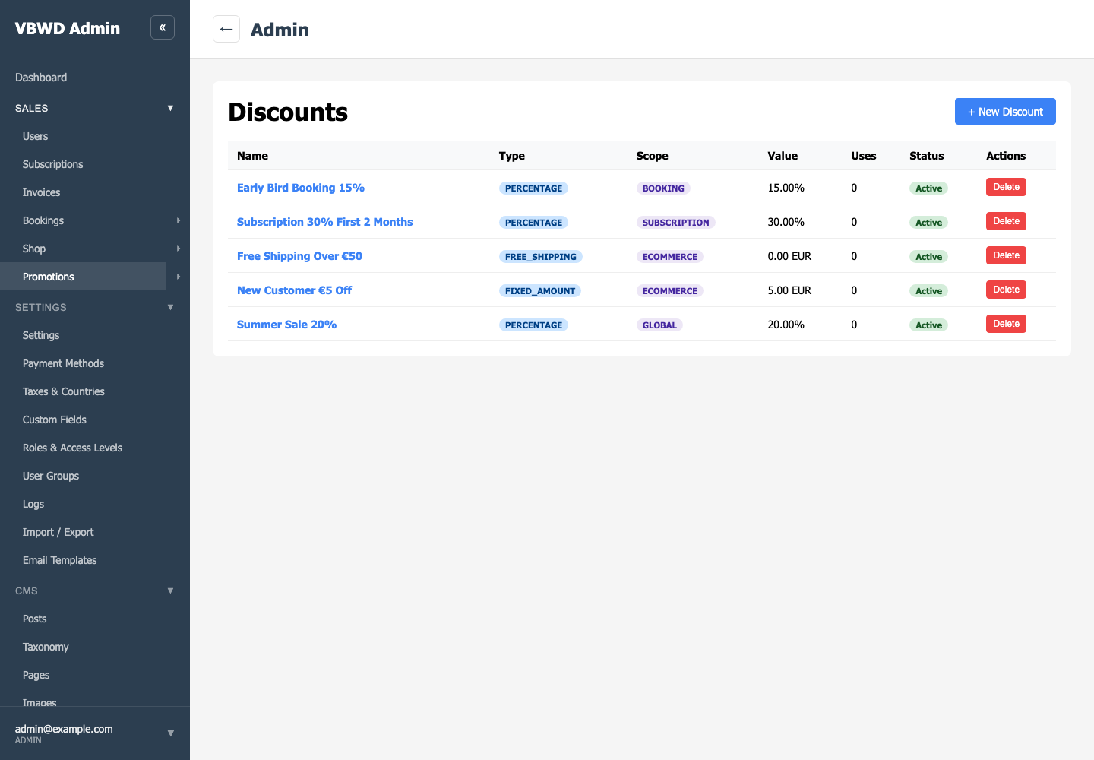Screen dimensions: 1094x760
Task: Open New Customer €5 Off discount
Action: pyautogui.click(x=294, y=290)
